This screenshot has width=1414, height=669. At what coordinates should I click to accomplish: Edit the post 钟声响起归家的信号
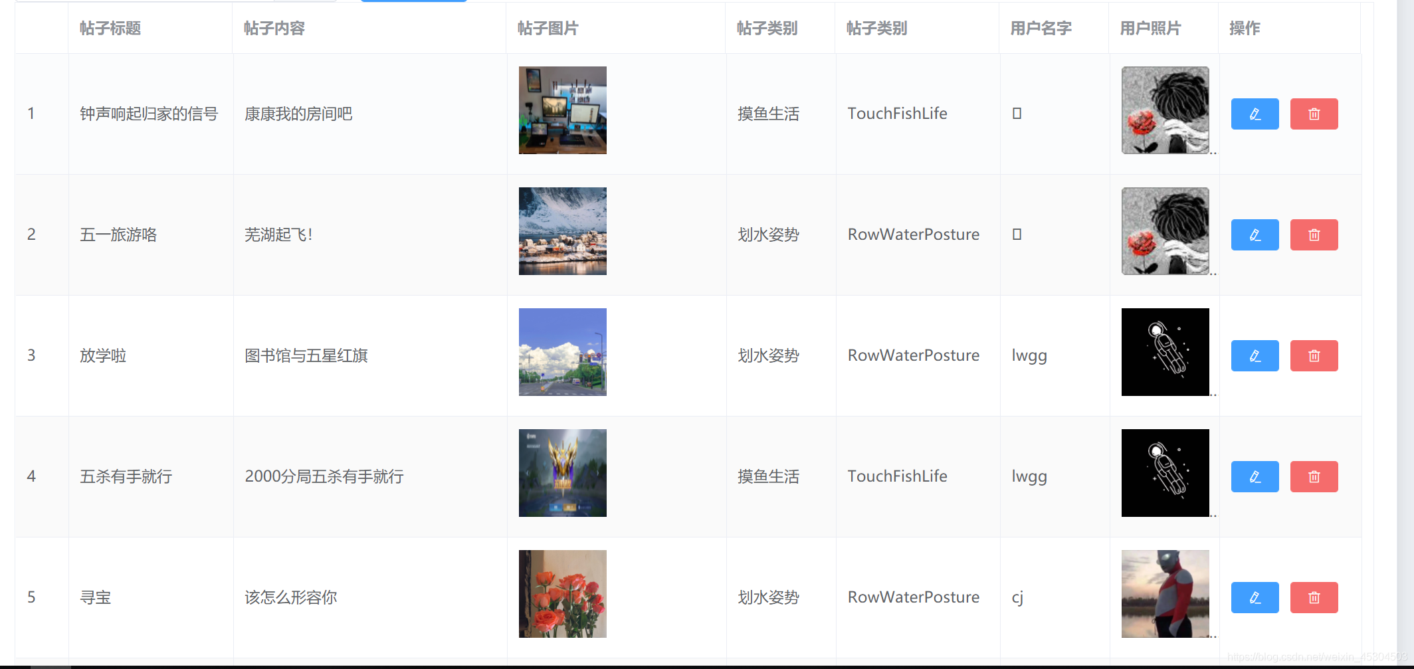pyautogui.click(x=1255, y=114)
